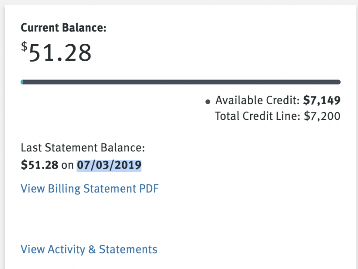Click the dark credit usage progress bar
The image size is (358, 269).
coord(179,82)
